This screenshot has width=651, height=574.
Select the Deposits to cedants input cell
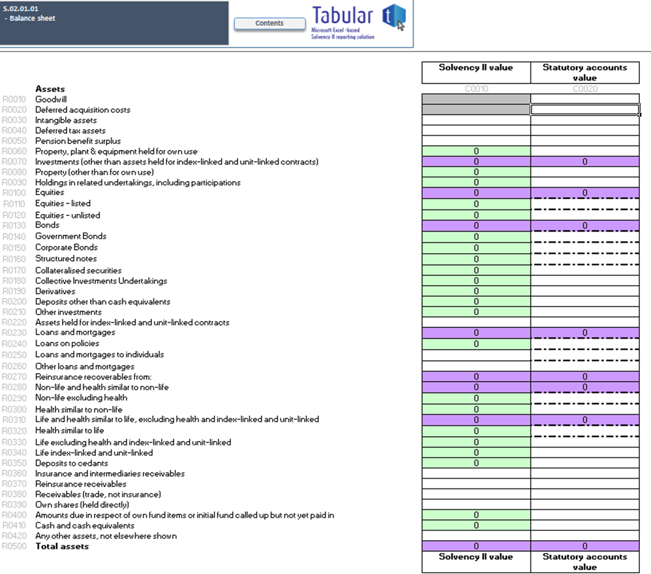tap(475, 463)
